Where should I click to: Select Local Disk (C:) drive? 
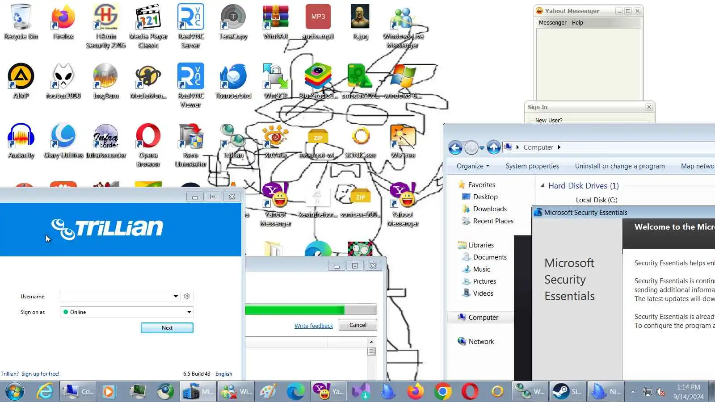(x=596, y=200)
